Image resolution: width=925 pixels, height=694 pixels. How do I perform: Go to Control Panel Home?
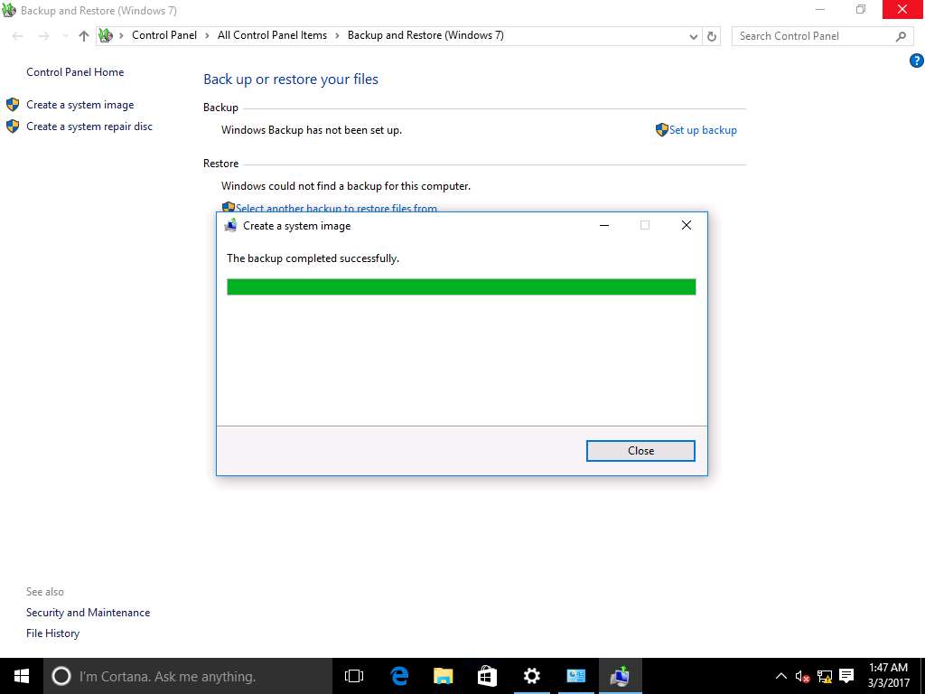click(75, 72)
